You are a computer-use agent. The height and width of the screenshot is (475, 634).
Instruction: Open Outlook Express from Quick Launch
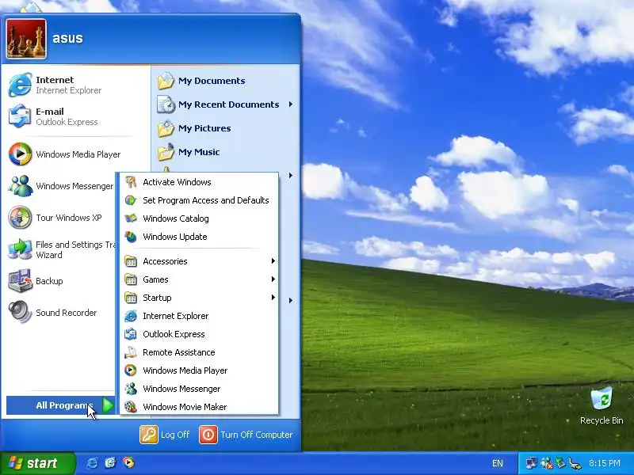click(110, 463)
